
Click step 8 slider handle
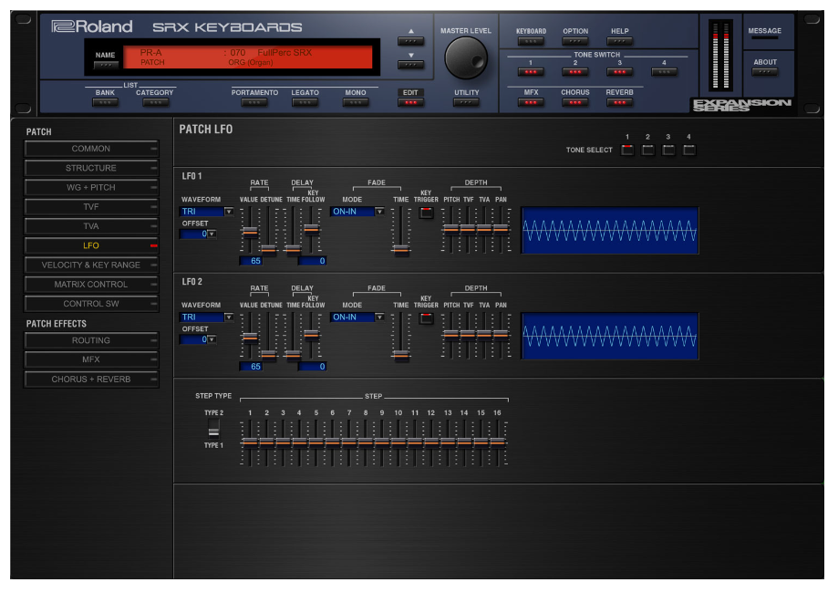coord(366,442)
